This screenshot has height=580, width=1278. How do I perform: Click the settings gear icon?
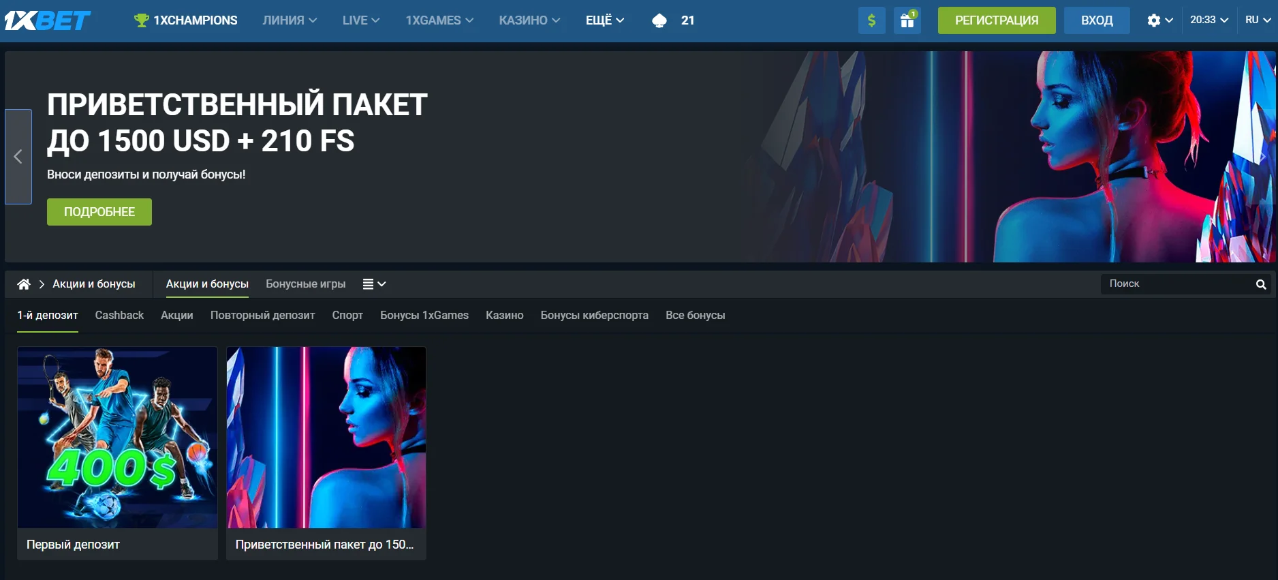1153,20
